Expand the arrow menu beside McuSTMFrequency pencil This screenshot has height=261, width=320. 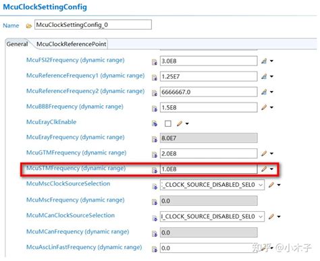[271, 169]
